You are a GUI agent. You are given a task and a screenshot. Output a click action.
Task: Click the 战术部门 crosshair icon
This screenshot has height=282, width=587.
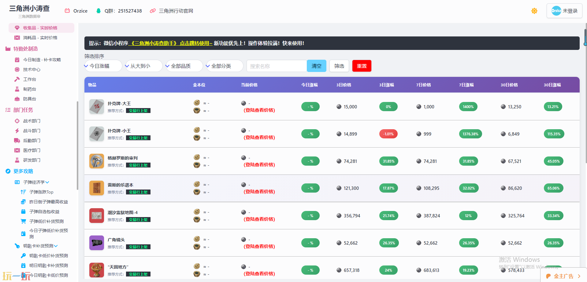pyautogui.click(x=17, y=121)
